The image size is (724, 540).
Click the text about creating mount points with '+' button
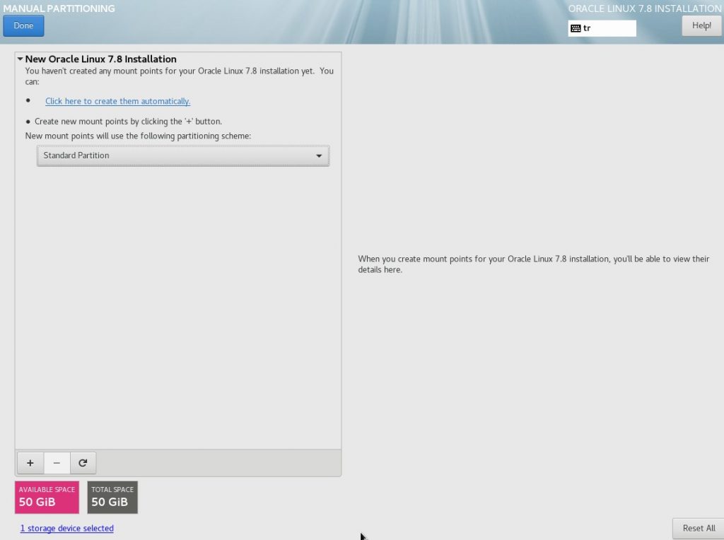coord(129,122)
